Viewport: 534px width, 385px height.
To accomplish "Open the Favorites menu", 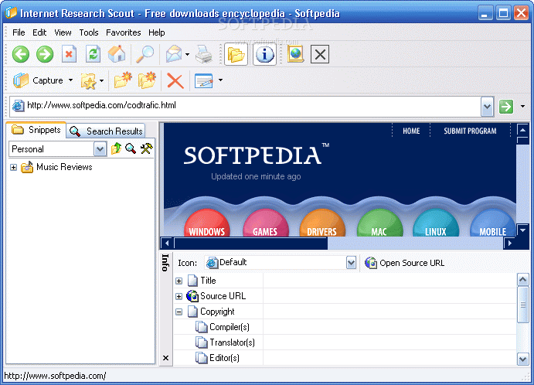I will click(124, 32).
